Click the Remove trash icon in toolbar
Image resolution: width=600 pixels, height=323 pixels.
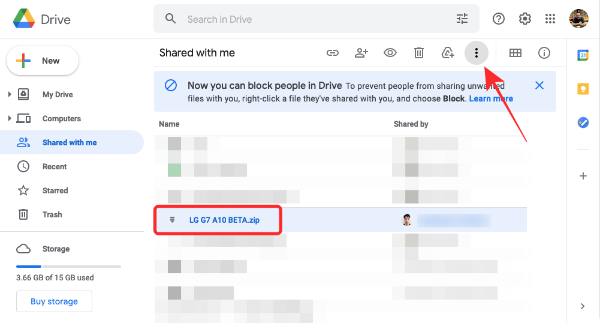[419, 53]
